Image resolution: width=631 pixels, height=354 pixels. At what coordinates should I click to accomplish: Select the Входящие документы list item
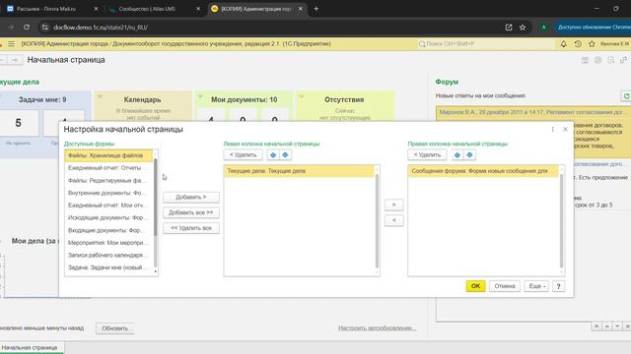[x=108, y=230]
